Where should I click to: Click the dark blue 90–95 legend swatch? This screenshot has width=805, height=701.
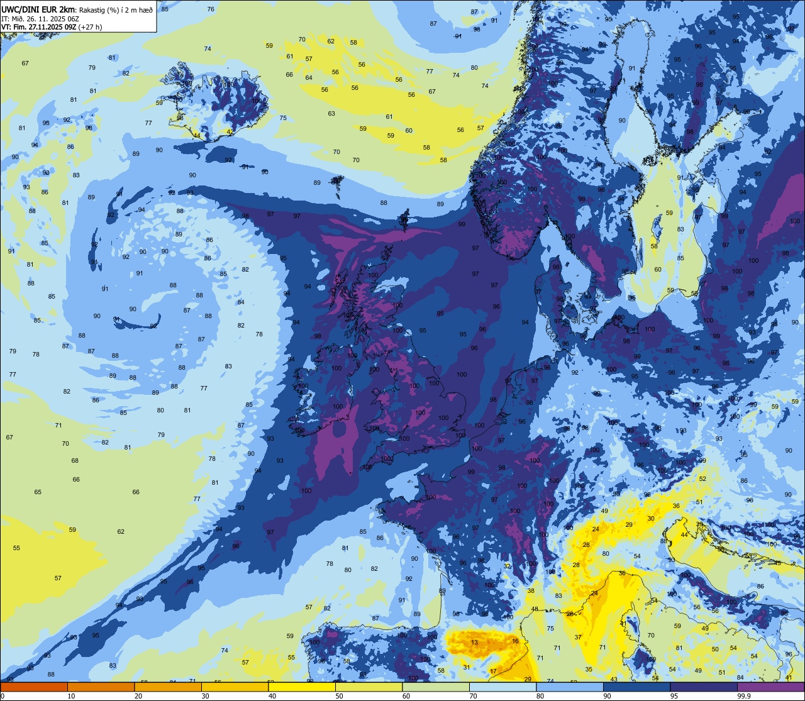click(x=636, y=687)
